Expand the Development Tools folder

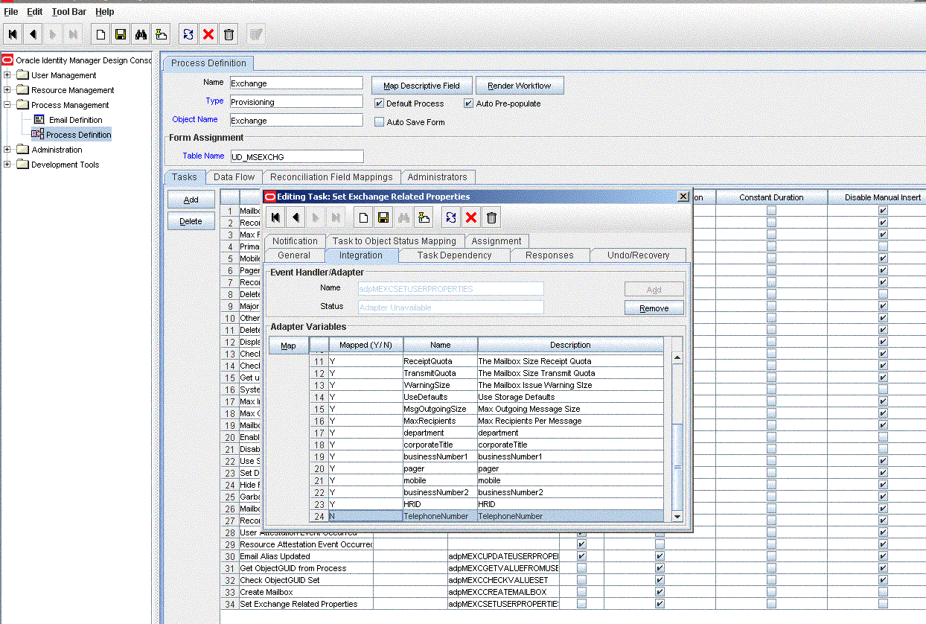(x=7, y=165)
